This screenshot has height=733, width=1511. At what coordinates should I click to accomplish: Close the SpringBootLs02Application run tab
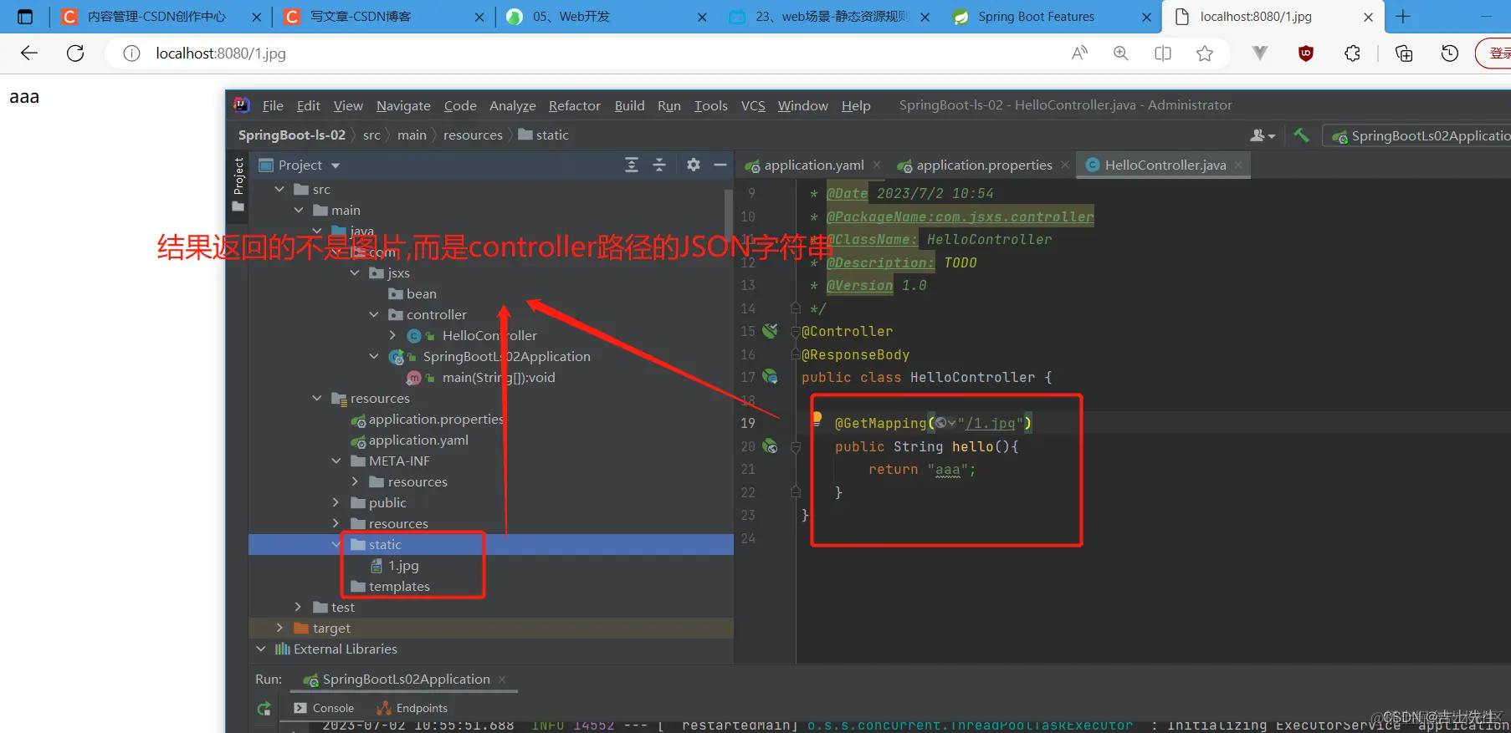(x=502, y=680)
